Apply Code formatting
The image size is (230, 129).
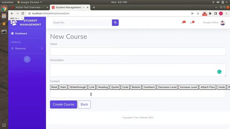point(125,87)
